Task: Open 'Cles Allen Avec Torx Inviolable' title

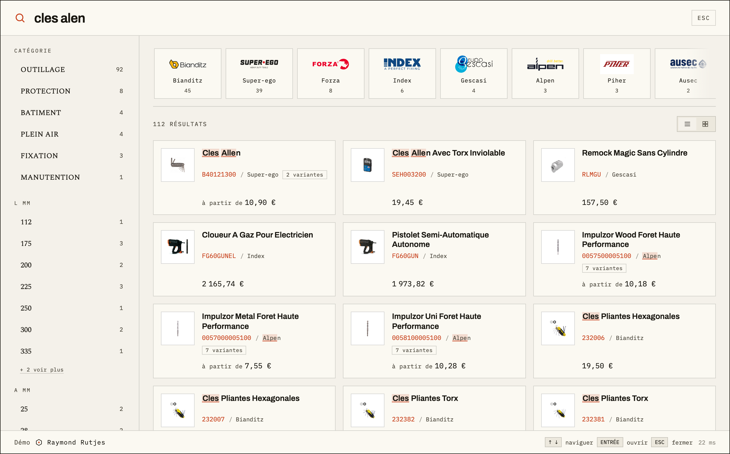Action: (x=448, y=153)
